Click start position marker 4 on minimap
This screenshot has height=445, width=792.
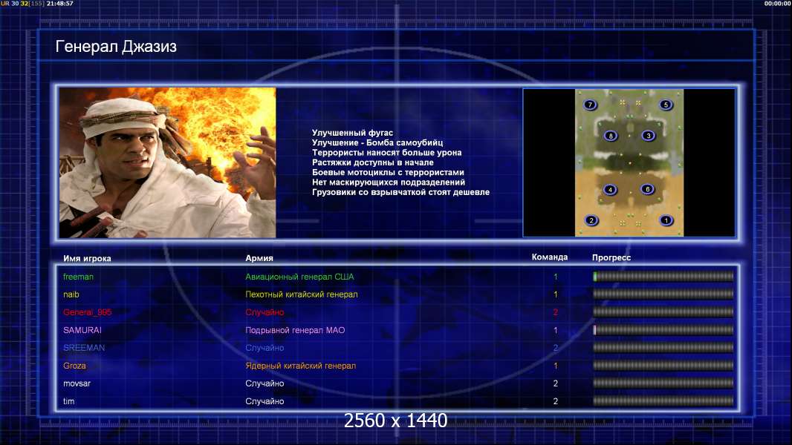pyautogui.click(x=610, y=190)
